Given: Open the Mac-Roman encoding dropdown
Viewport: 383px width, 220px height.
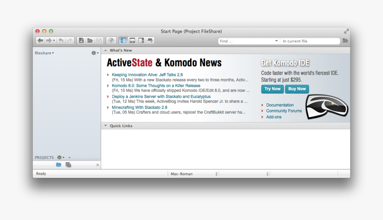Looking at the screenshot, I should (194, 174).
